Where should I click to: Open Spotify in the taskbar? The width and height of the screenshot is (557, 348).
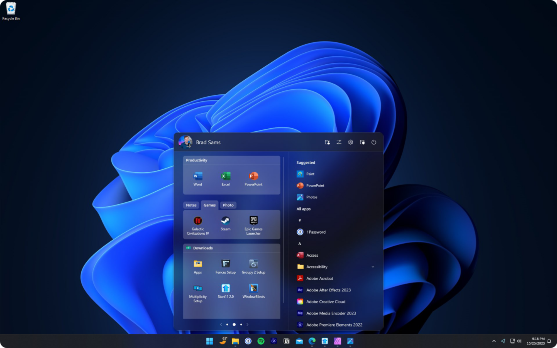pyautogui.click(x=260, y=342)
